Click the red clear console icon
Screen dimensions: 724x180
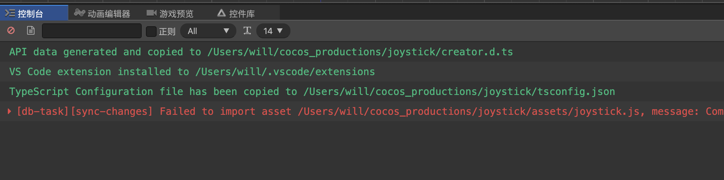pos(11,31)
